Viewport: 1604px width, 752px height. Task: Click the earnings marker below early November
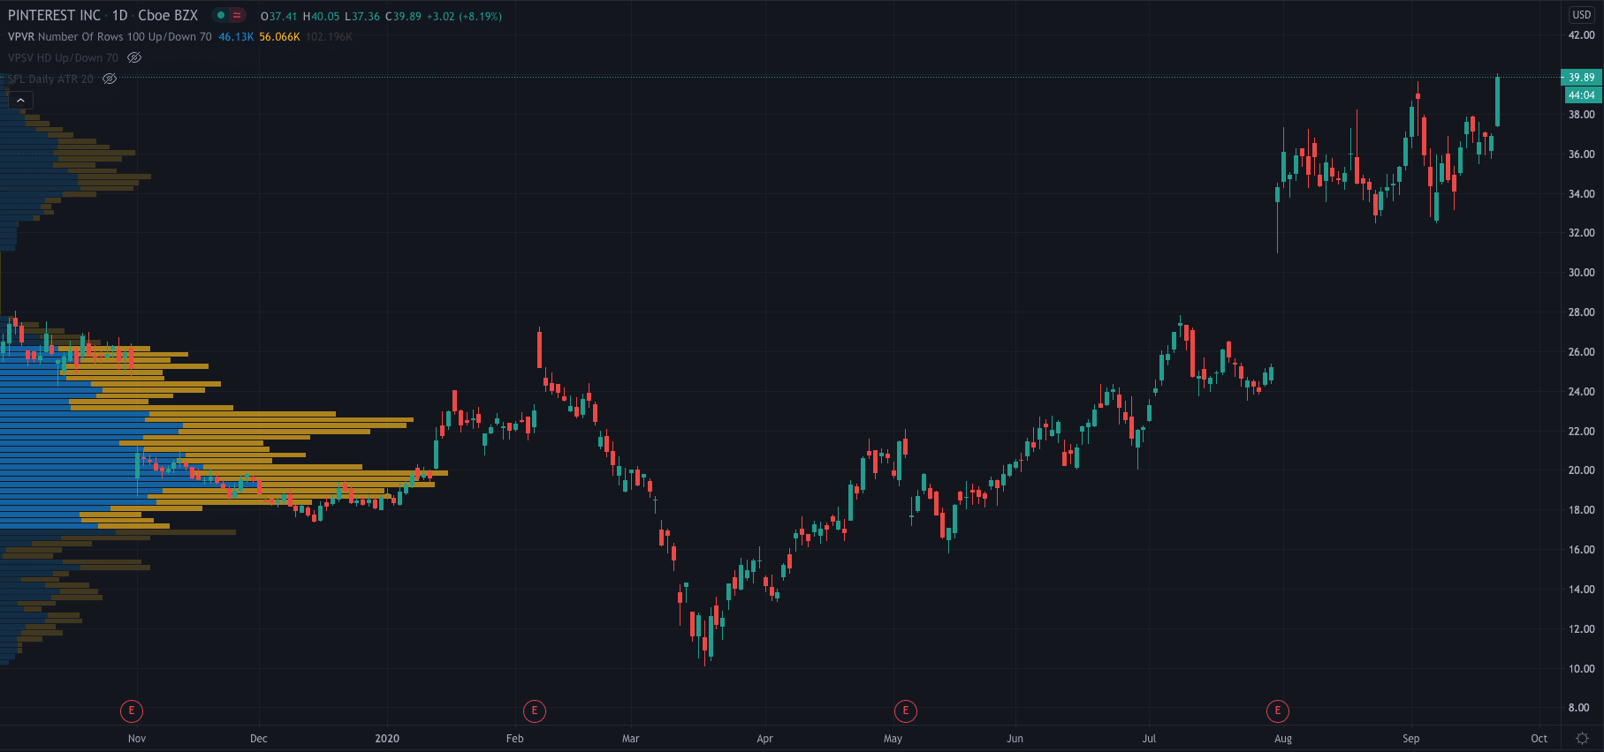click(132, 711)
